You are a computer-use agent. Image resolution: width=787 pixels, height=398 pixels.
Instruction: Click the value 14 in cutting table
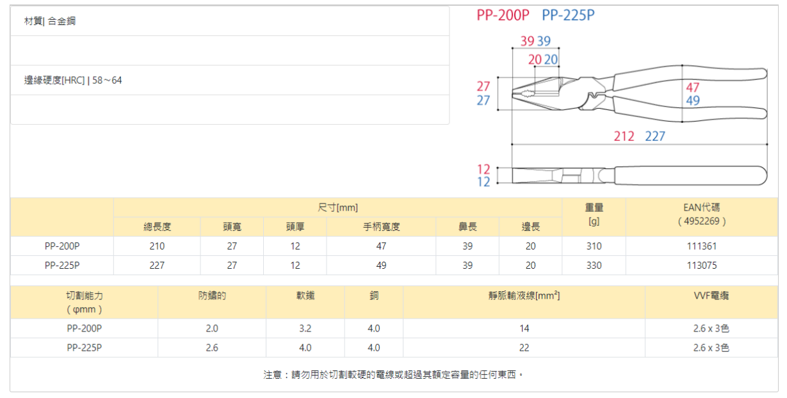point(524,328)
